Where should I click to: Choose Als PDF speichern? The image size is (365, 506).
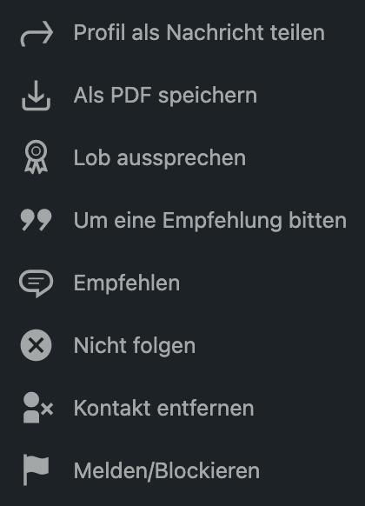[182, 96]
